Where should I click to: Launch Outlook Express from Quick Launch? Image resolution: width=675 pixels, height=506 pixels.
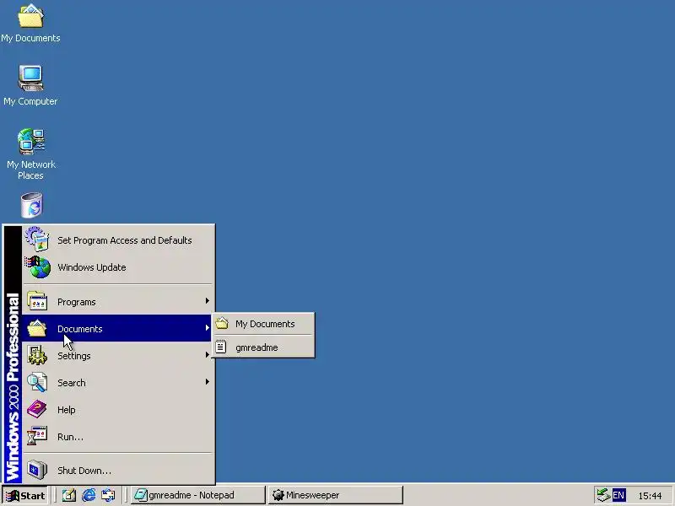[109, 495]
